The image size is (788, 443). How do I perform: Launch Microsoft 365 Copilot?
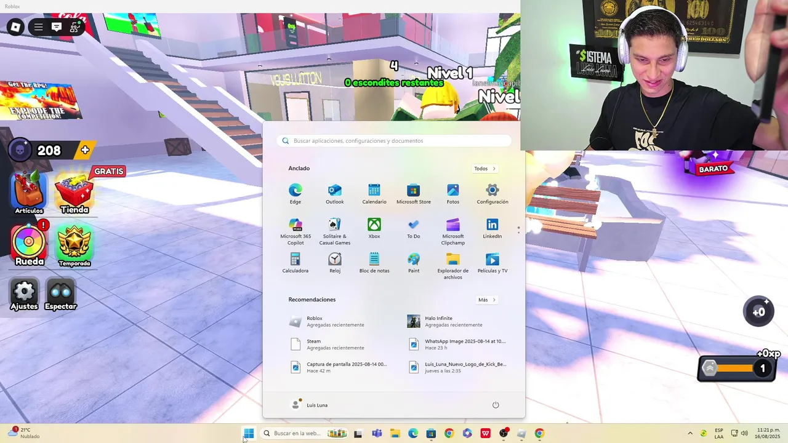[x=295, y=231]
